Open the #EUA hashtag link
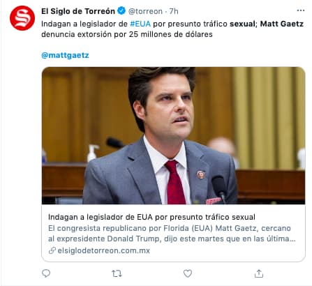Viewport: 312px width, 286px height. pos(140,24)
